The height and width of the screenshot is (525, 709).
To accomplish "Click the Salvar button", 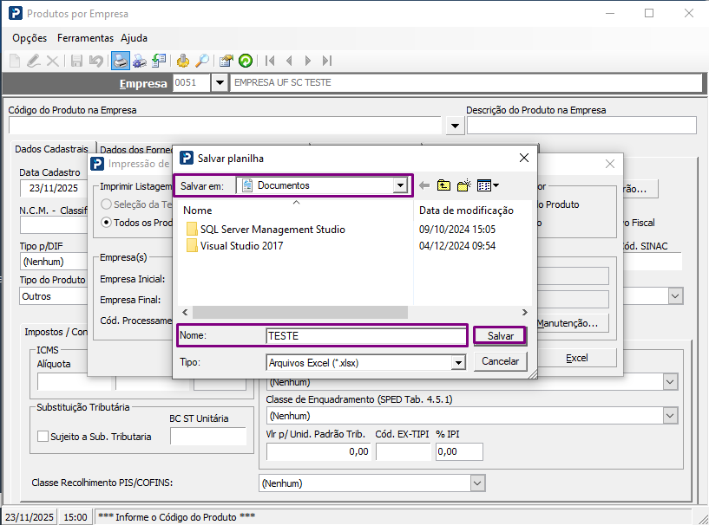I will [x=500, y=336].
